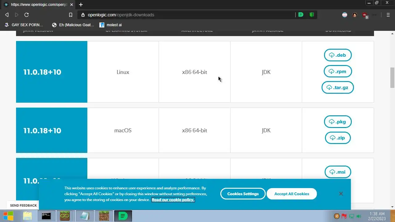Click x86 64-bit in the macOS row
The width and height of the screenshot is (395, 222).
[194, 130]
